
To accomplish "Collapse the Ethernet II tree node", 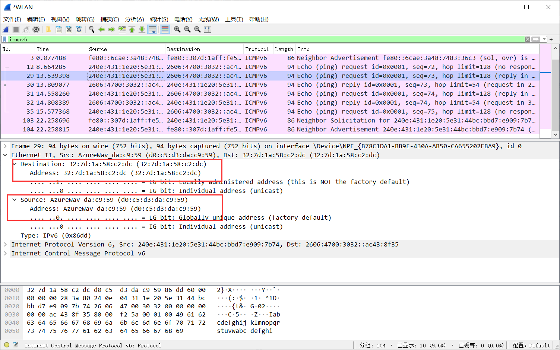I will (5, 155).
